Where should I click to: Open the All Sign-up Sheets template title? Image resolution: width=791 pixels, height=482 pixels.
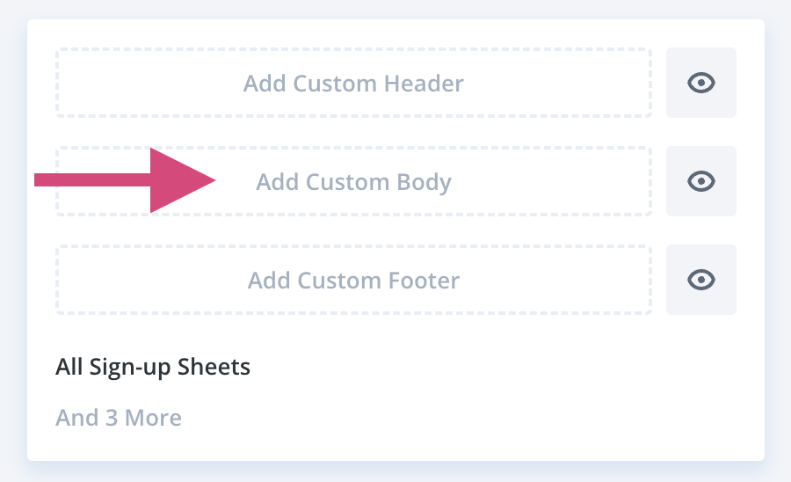[153, 367]
